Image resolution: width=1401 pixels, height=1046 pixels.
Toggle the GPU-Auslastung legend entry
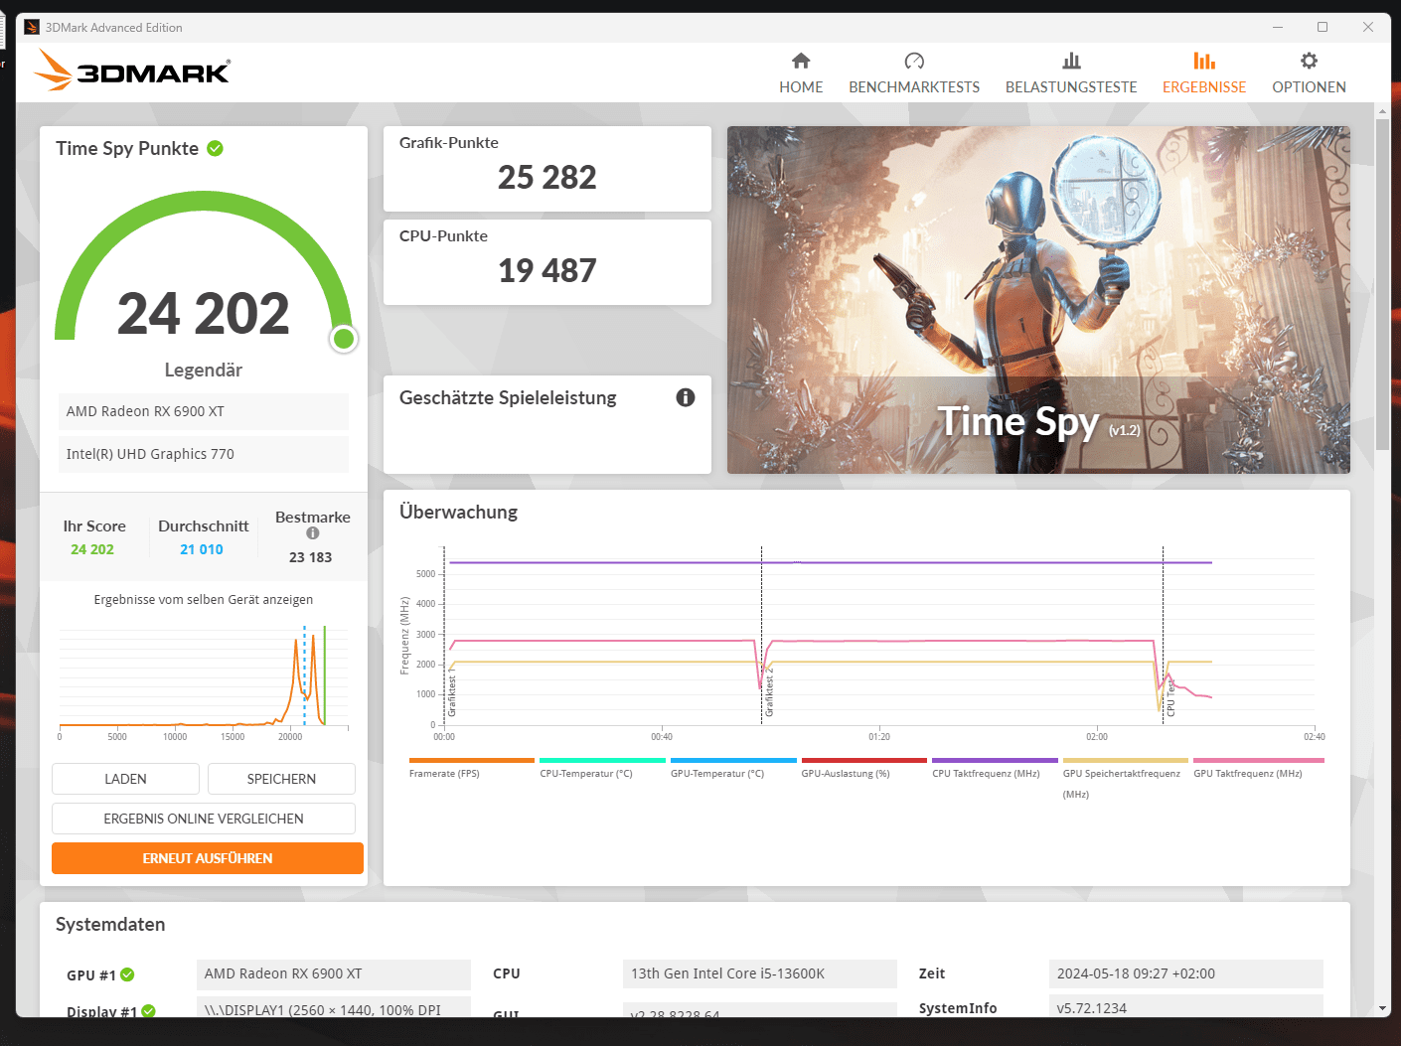coord(864,768)
